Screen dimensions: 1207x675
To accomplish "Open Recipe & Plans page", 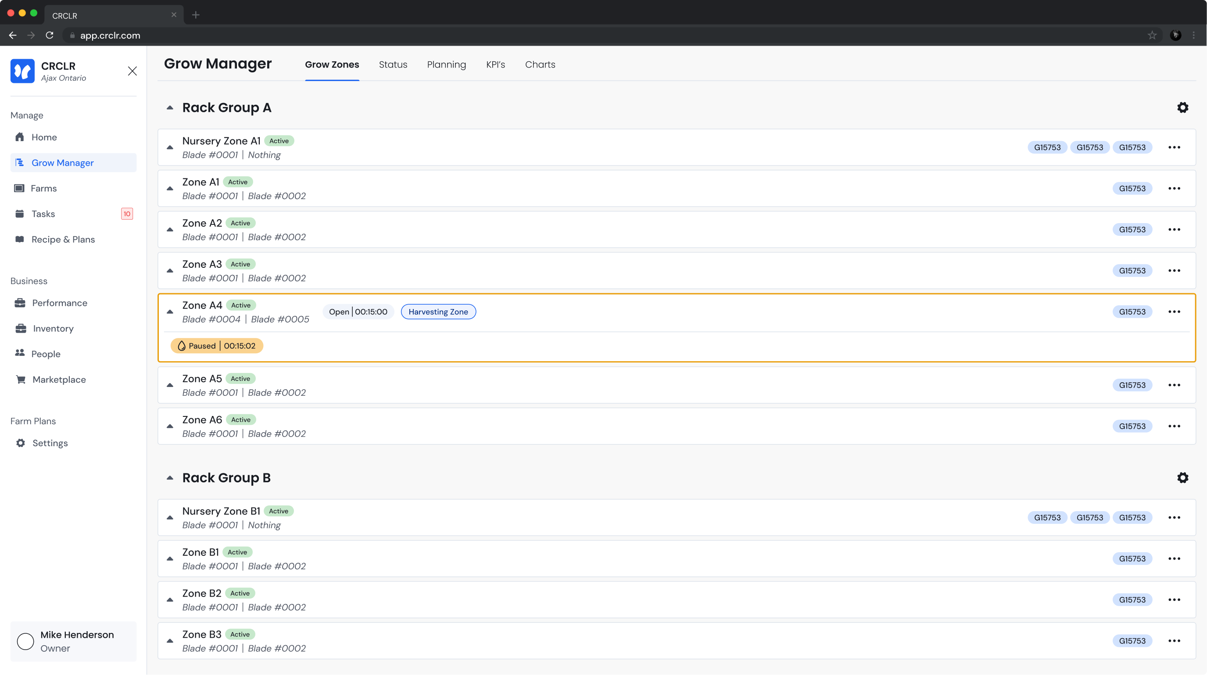I will [x=63, y=239].
